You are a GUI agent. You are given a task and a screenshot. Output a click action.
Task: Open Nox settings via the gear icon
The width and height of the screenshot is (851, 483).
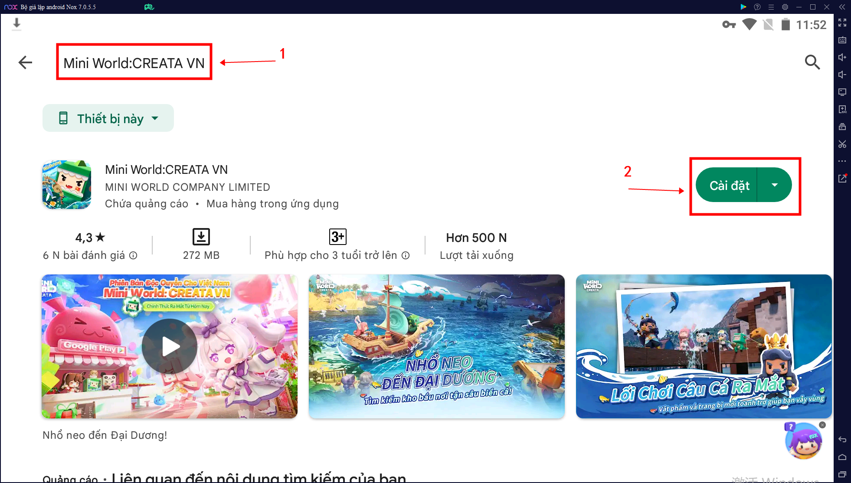tap(785, 7)
